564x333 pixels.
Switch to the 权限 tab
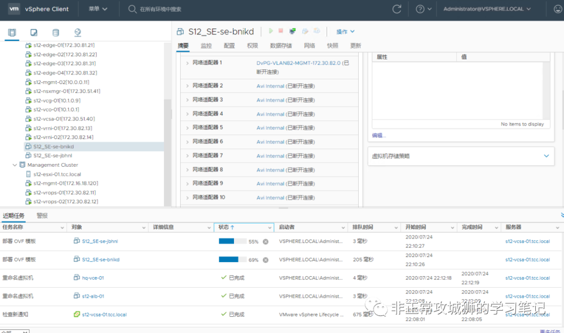pyautogui.click(x=253, y=45)
